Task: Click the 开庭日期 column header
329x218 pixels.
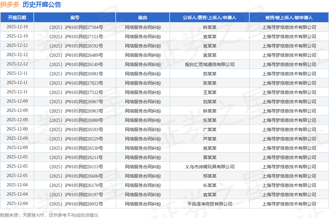Action: coord(17,18)
